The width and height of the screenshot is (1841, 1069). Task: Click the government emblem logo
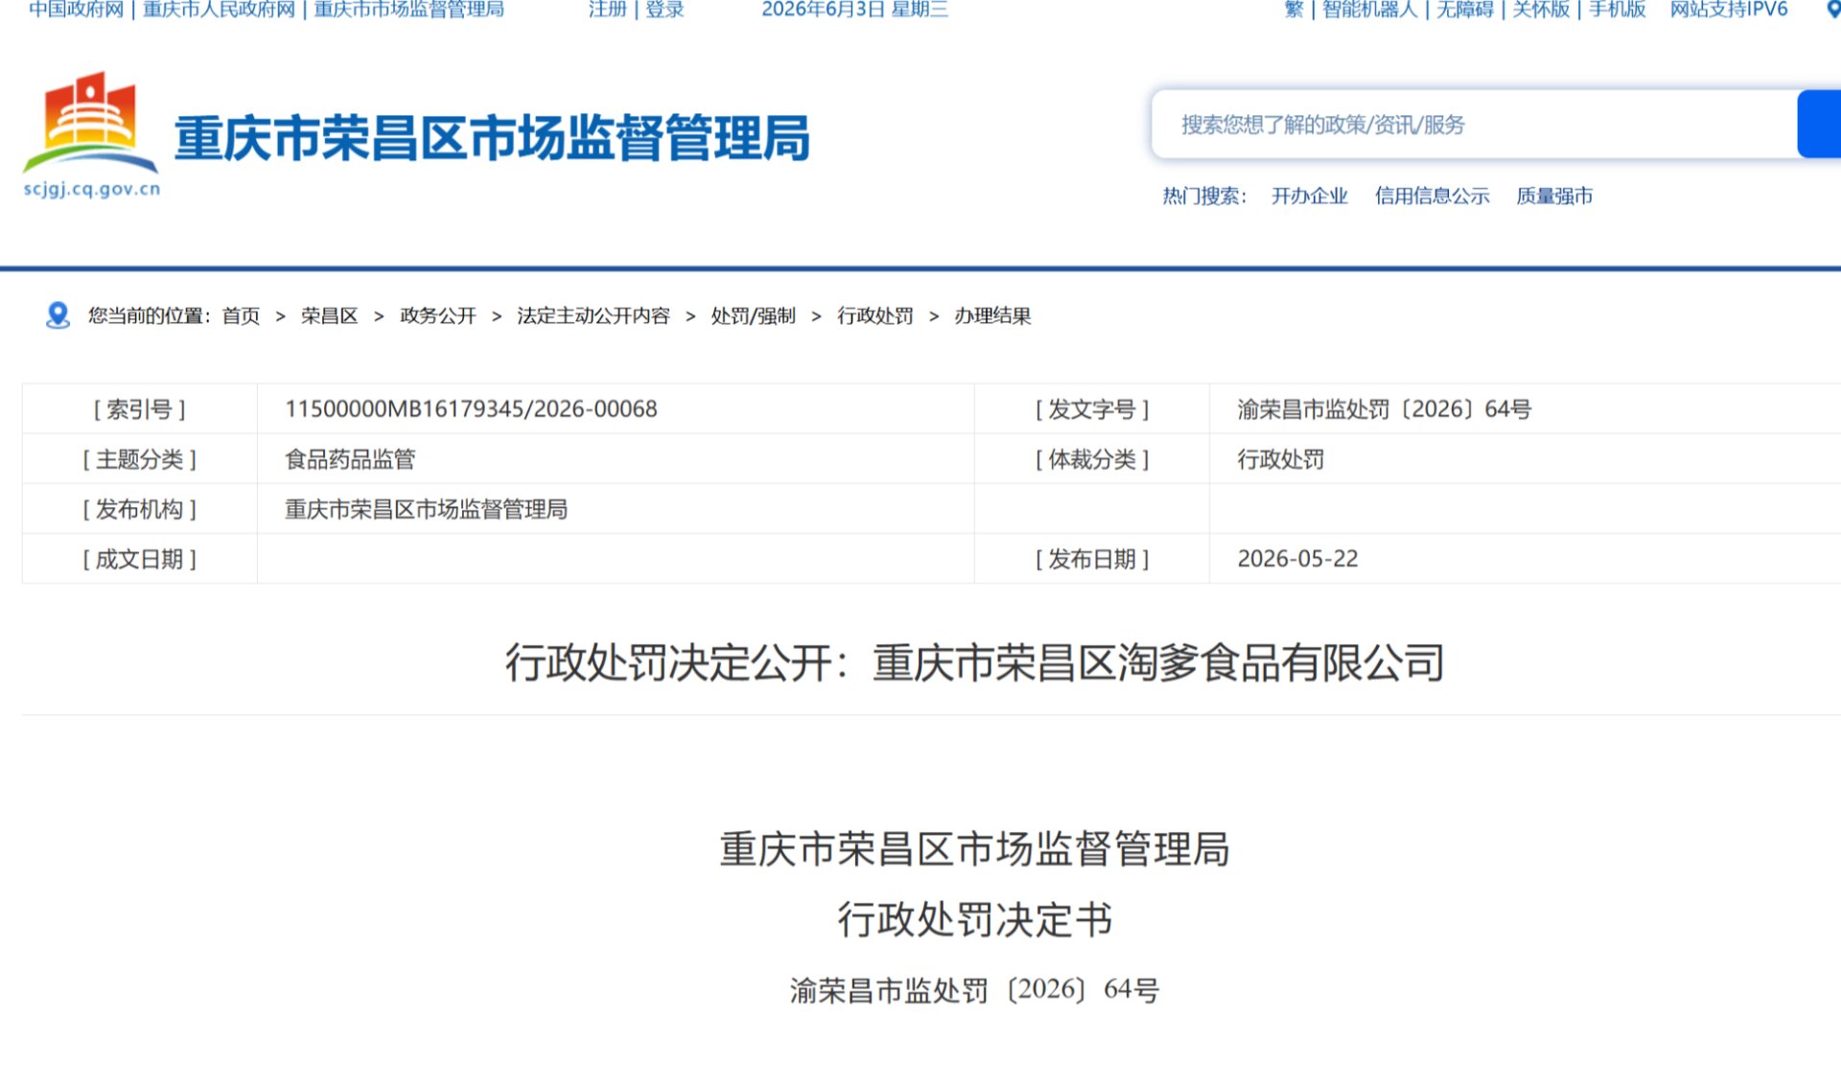91,123
